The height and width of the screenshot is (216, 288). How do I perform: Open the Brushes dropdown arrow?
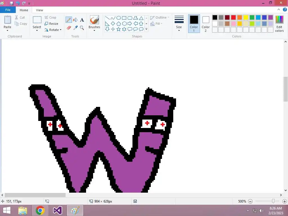coord(94,30)
